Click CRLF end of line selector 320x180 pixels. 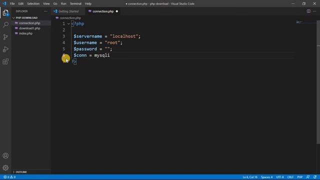(290, 177)
